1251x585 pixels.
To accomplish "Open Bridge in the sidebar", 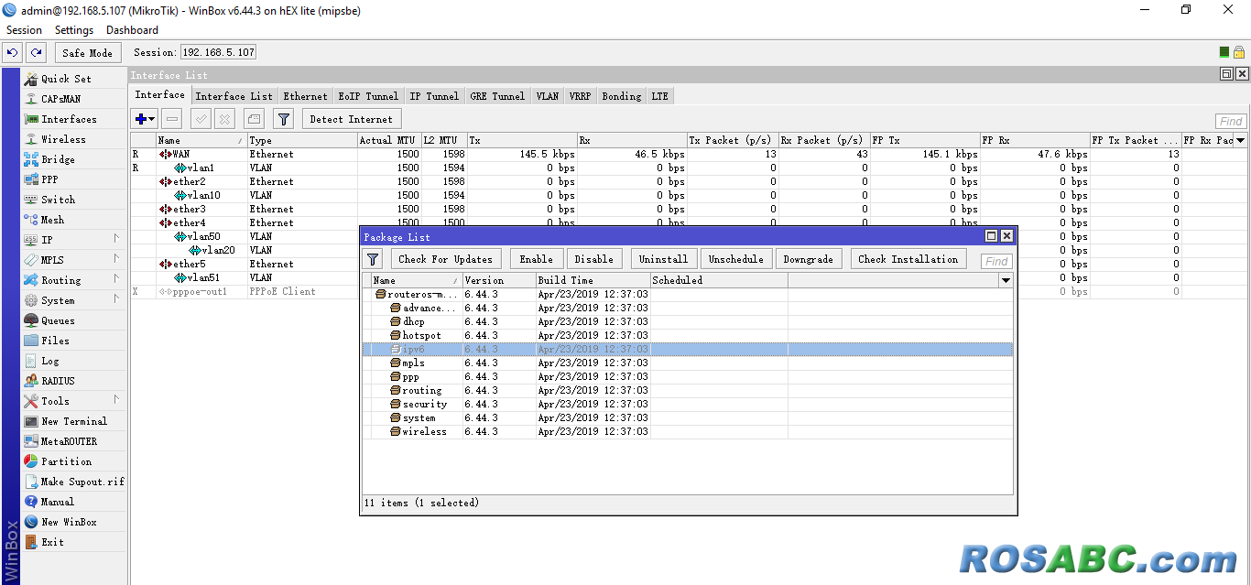I will (58, 159).
